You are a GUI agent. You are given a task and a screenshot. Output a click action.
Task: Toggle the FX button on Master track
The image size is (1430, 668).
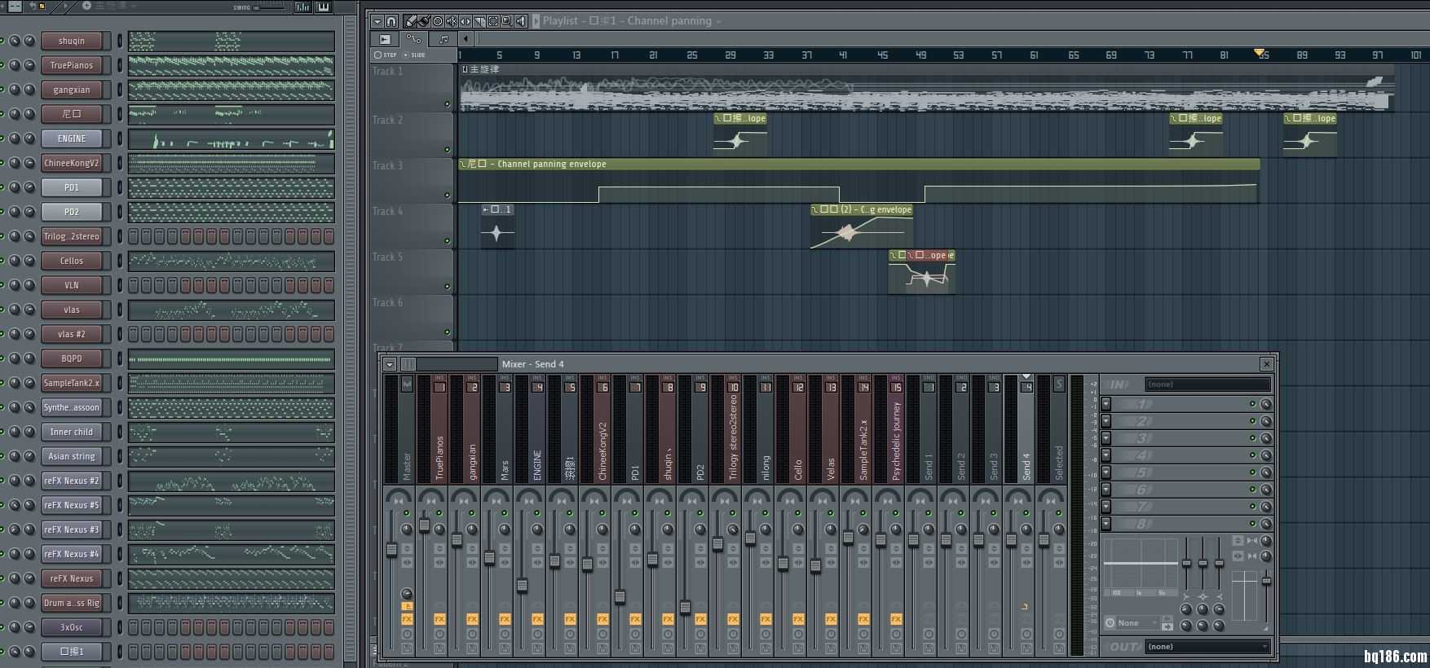[x=407, y=619]
